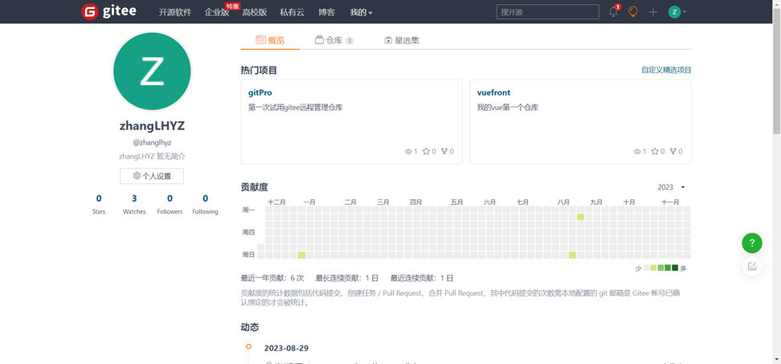Click the 热门项目 heading

pos(259,70)
